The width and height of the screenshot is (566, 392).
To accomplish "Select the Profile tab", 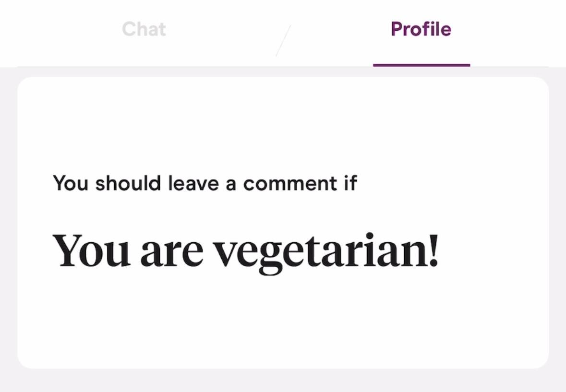I will 421,29.
